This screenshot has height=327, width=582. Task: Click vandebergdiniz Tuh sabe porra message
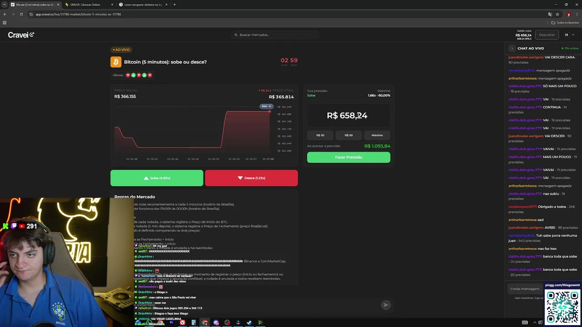point(542,238)
